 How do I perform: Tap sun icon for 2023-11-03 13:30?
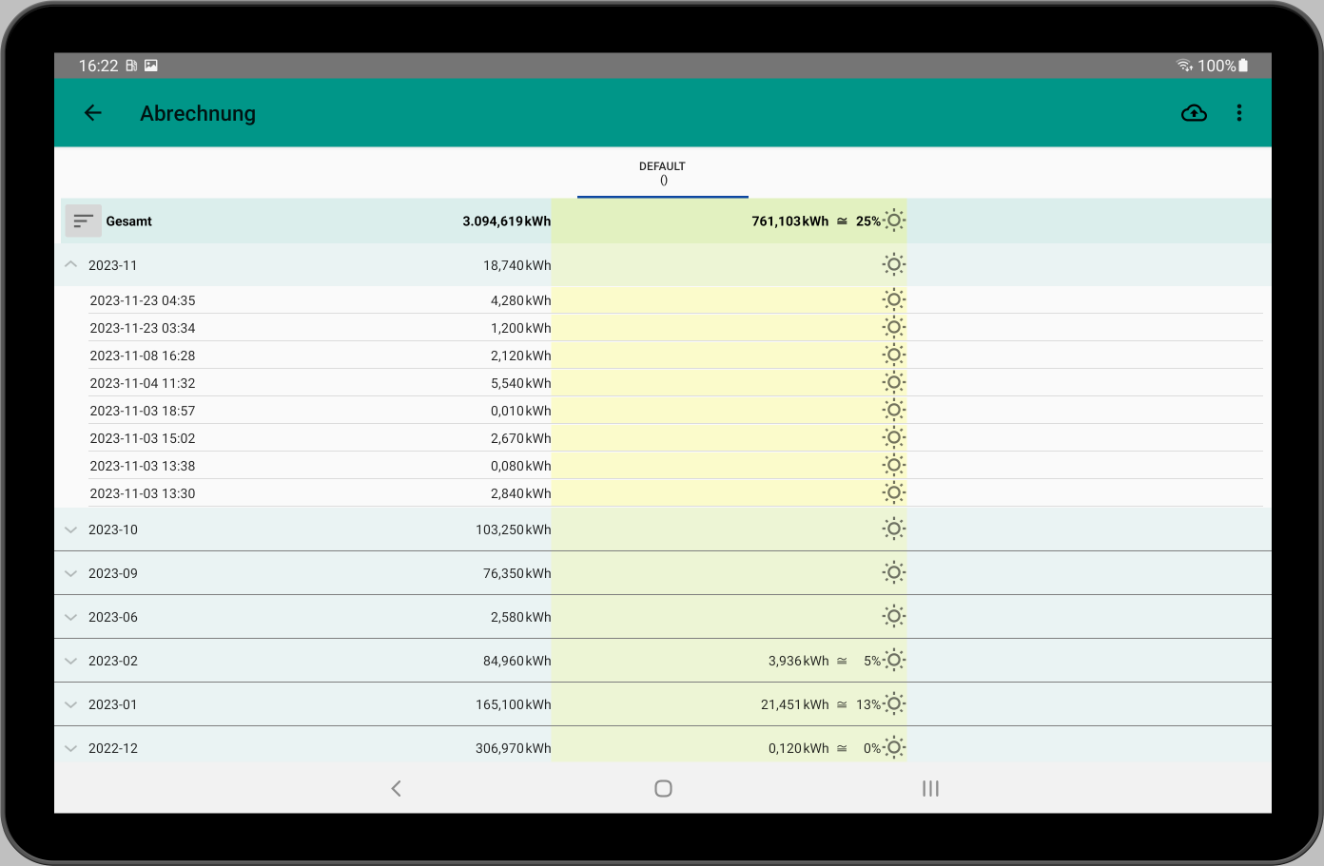tap(894, 492)
